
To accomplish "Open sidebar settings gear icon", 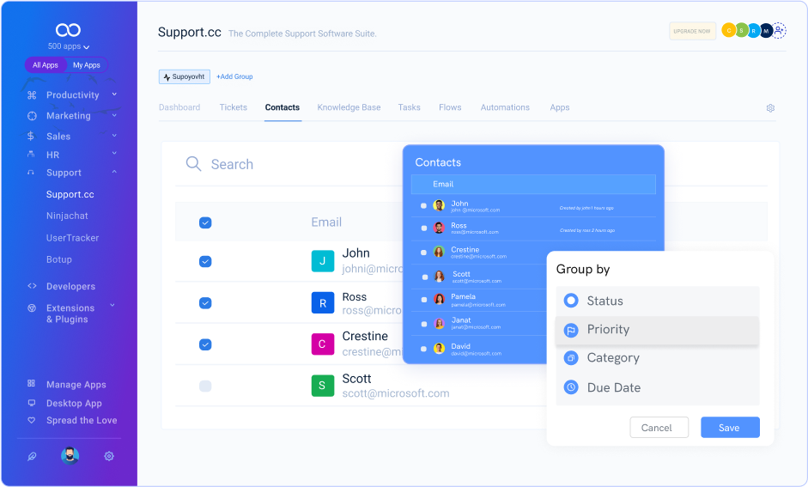I will coord(109,456).
